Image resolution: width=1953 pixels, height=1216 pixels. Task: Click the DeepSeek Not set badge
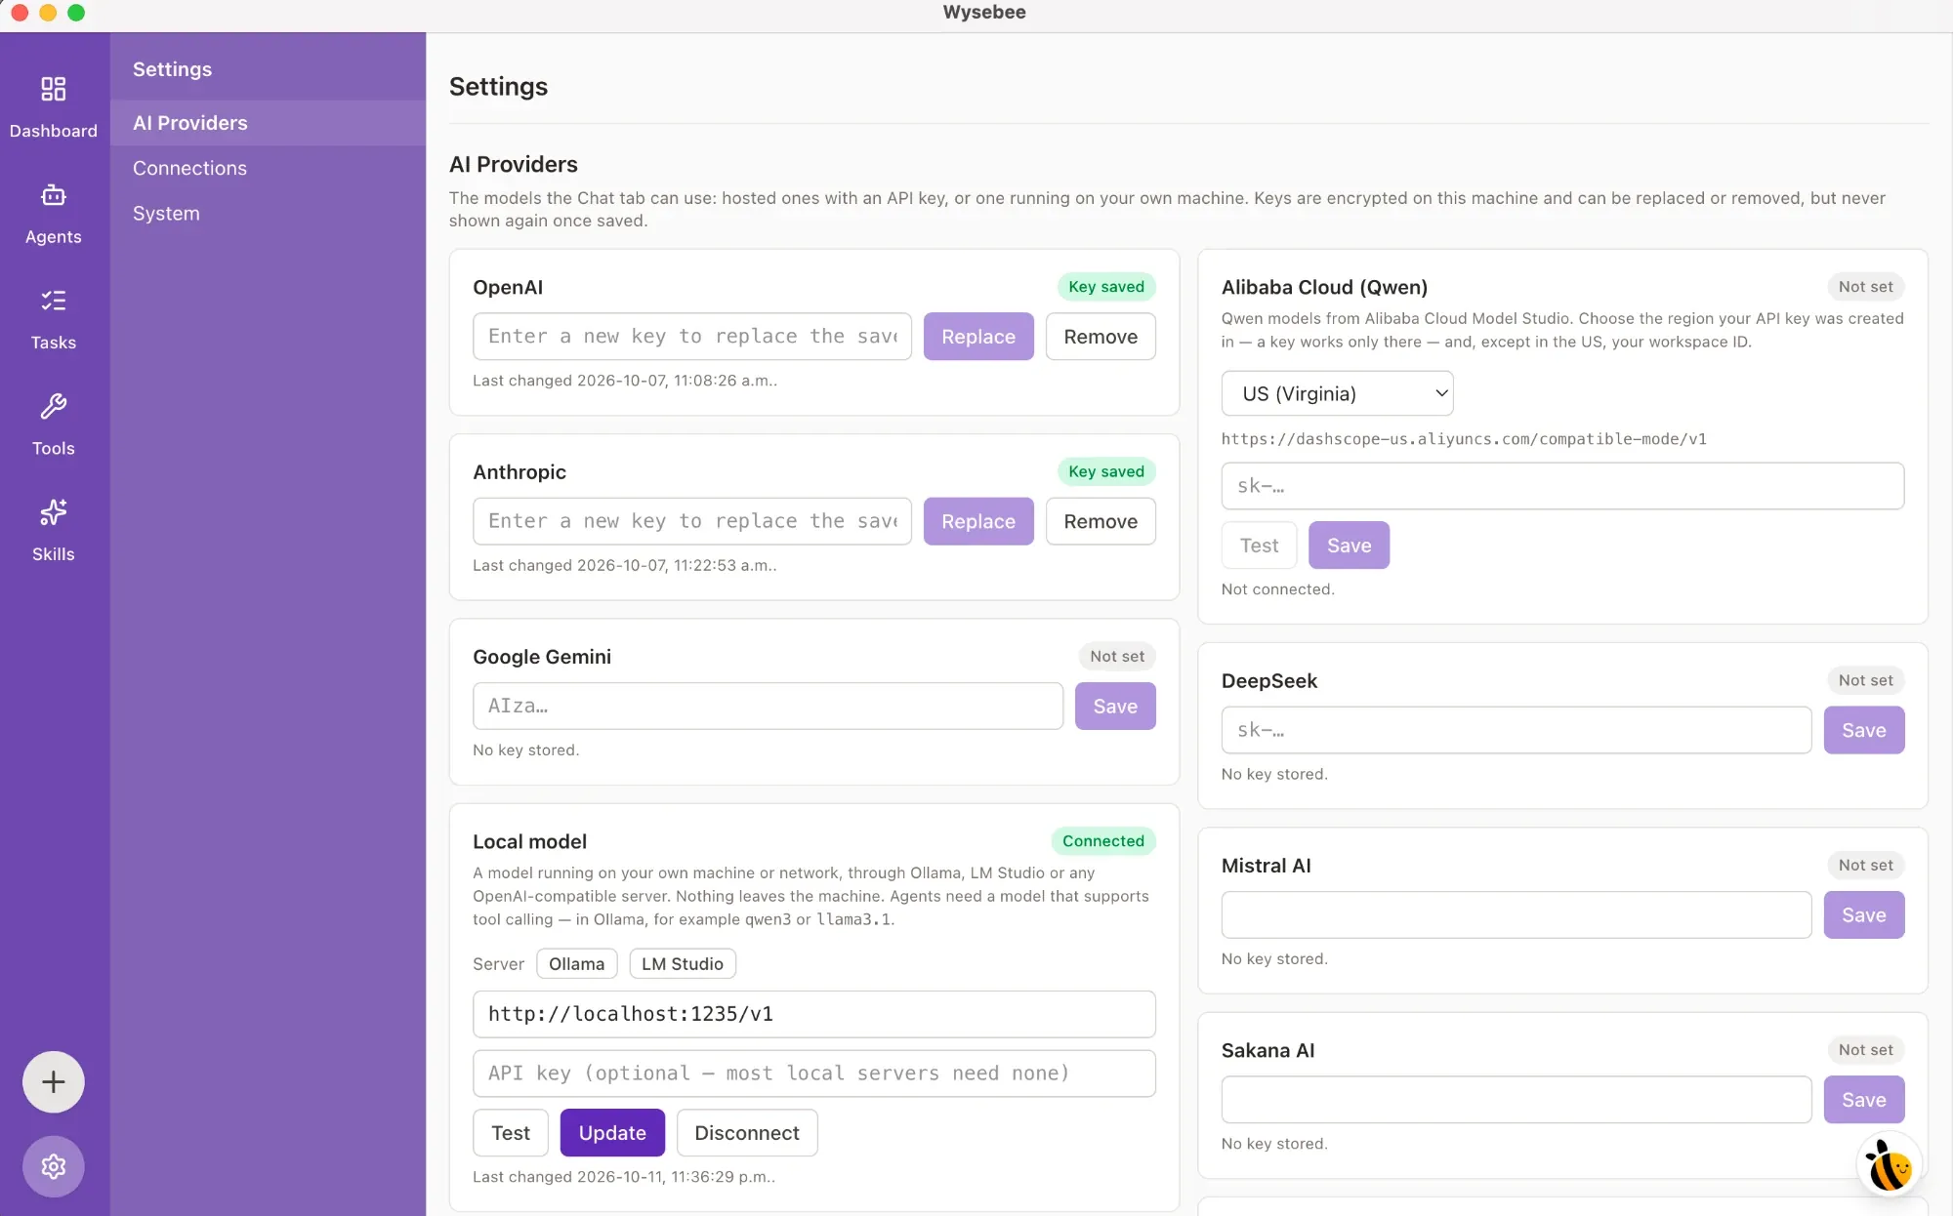click(x=1865, y=680)
